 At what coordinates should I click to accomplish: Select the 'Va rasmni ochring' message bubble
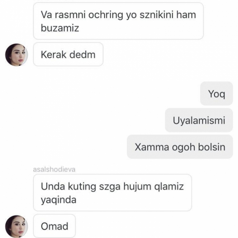coord(118,21)
